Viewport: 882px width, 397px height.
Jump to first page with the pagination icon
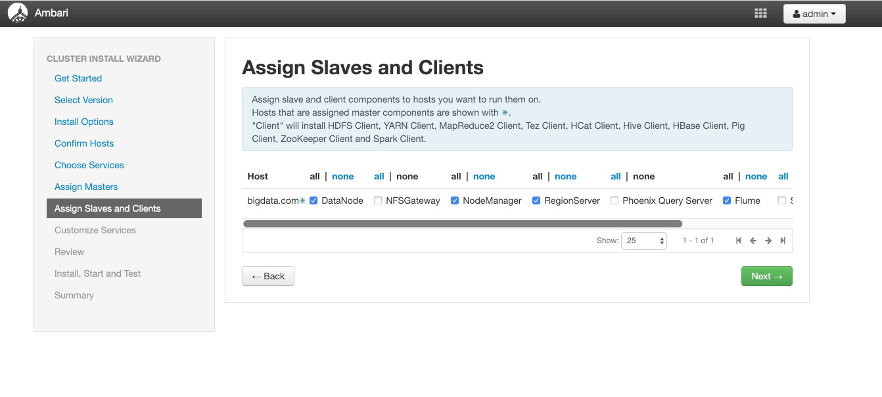738,241
